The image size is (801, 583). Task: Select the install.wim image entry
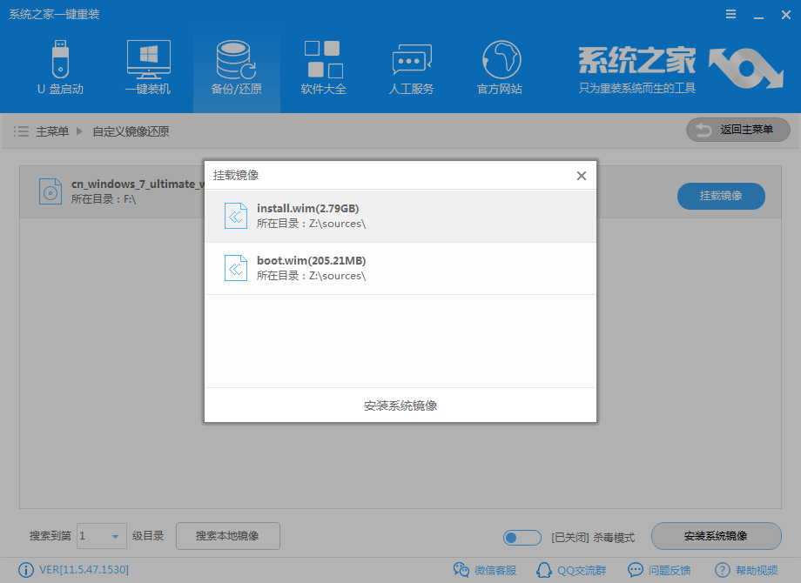[x=400, y=213]
